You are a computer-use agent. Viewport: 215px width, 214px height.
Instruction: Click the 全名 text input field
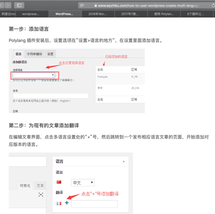click(x=51, y=95)
